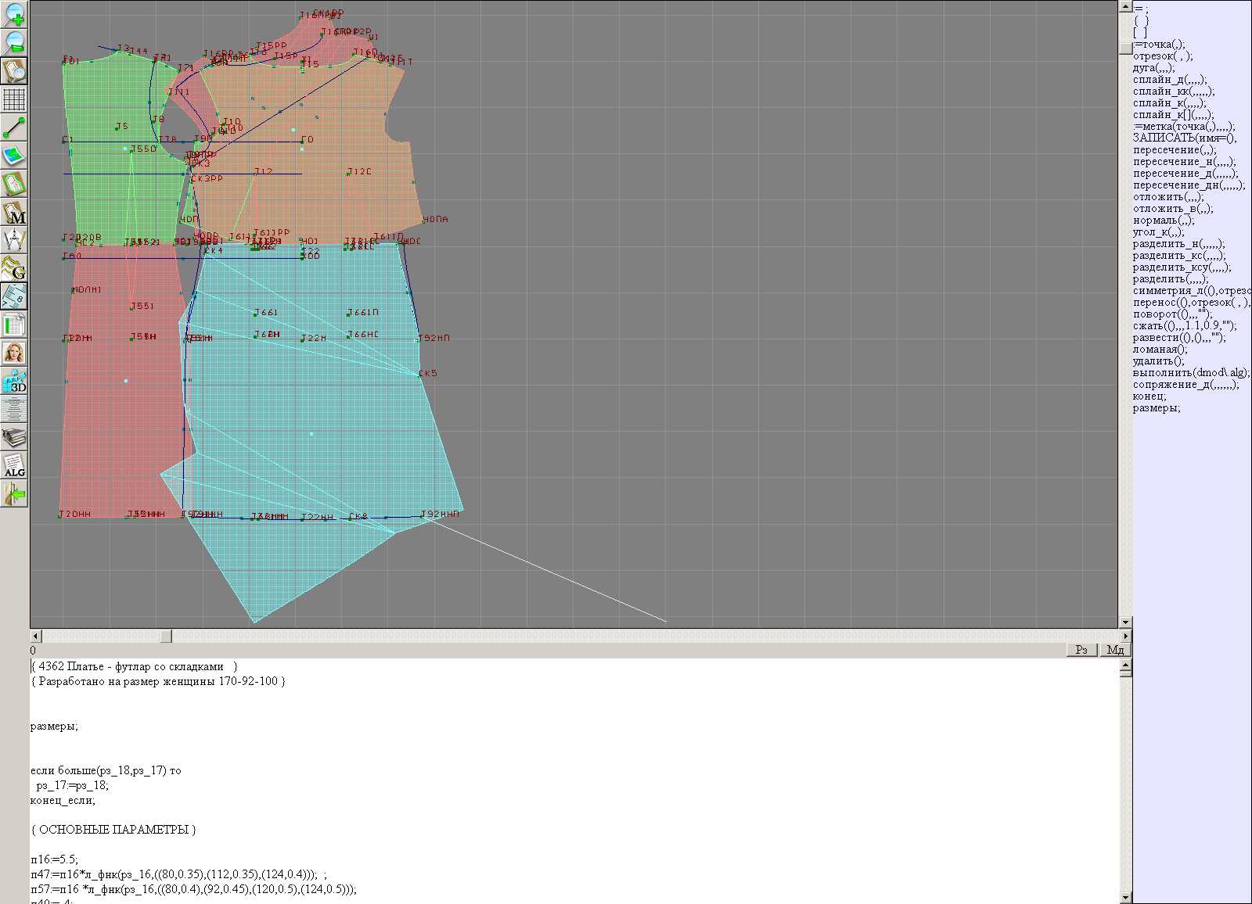Select 'ЗАПИСАТЬ(имя=()' operator in right panel
1252x904 pixels.
point(1184,138)
